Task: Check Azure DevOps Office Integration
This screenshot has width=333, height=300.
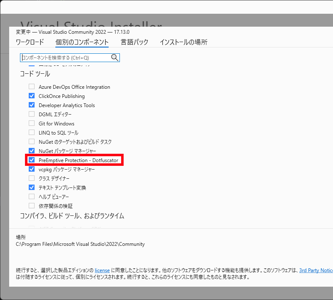Action: 32,87
